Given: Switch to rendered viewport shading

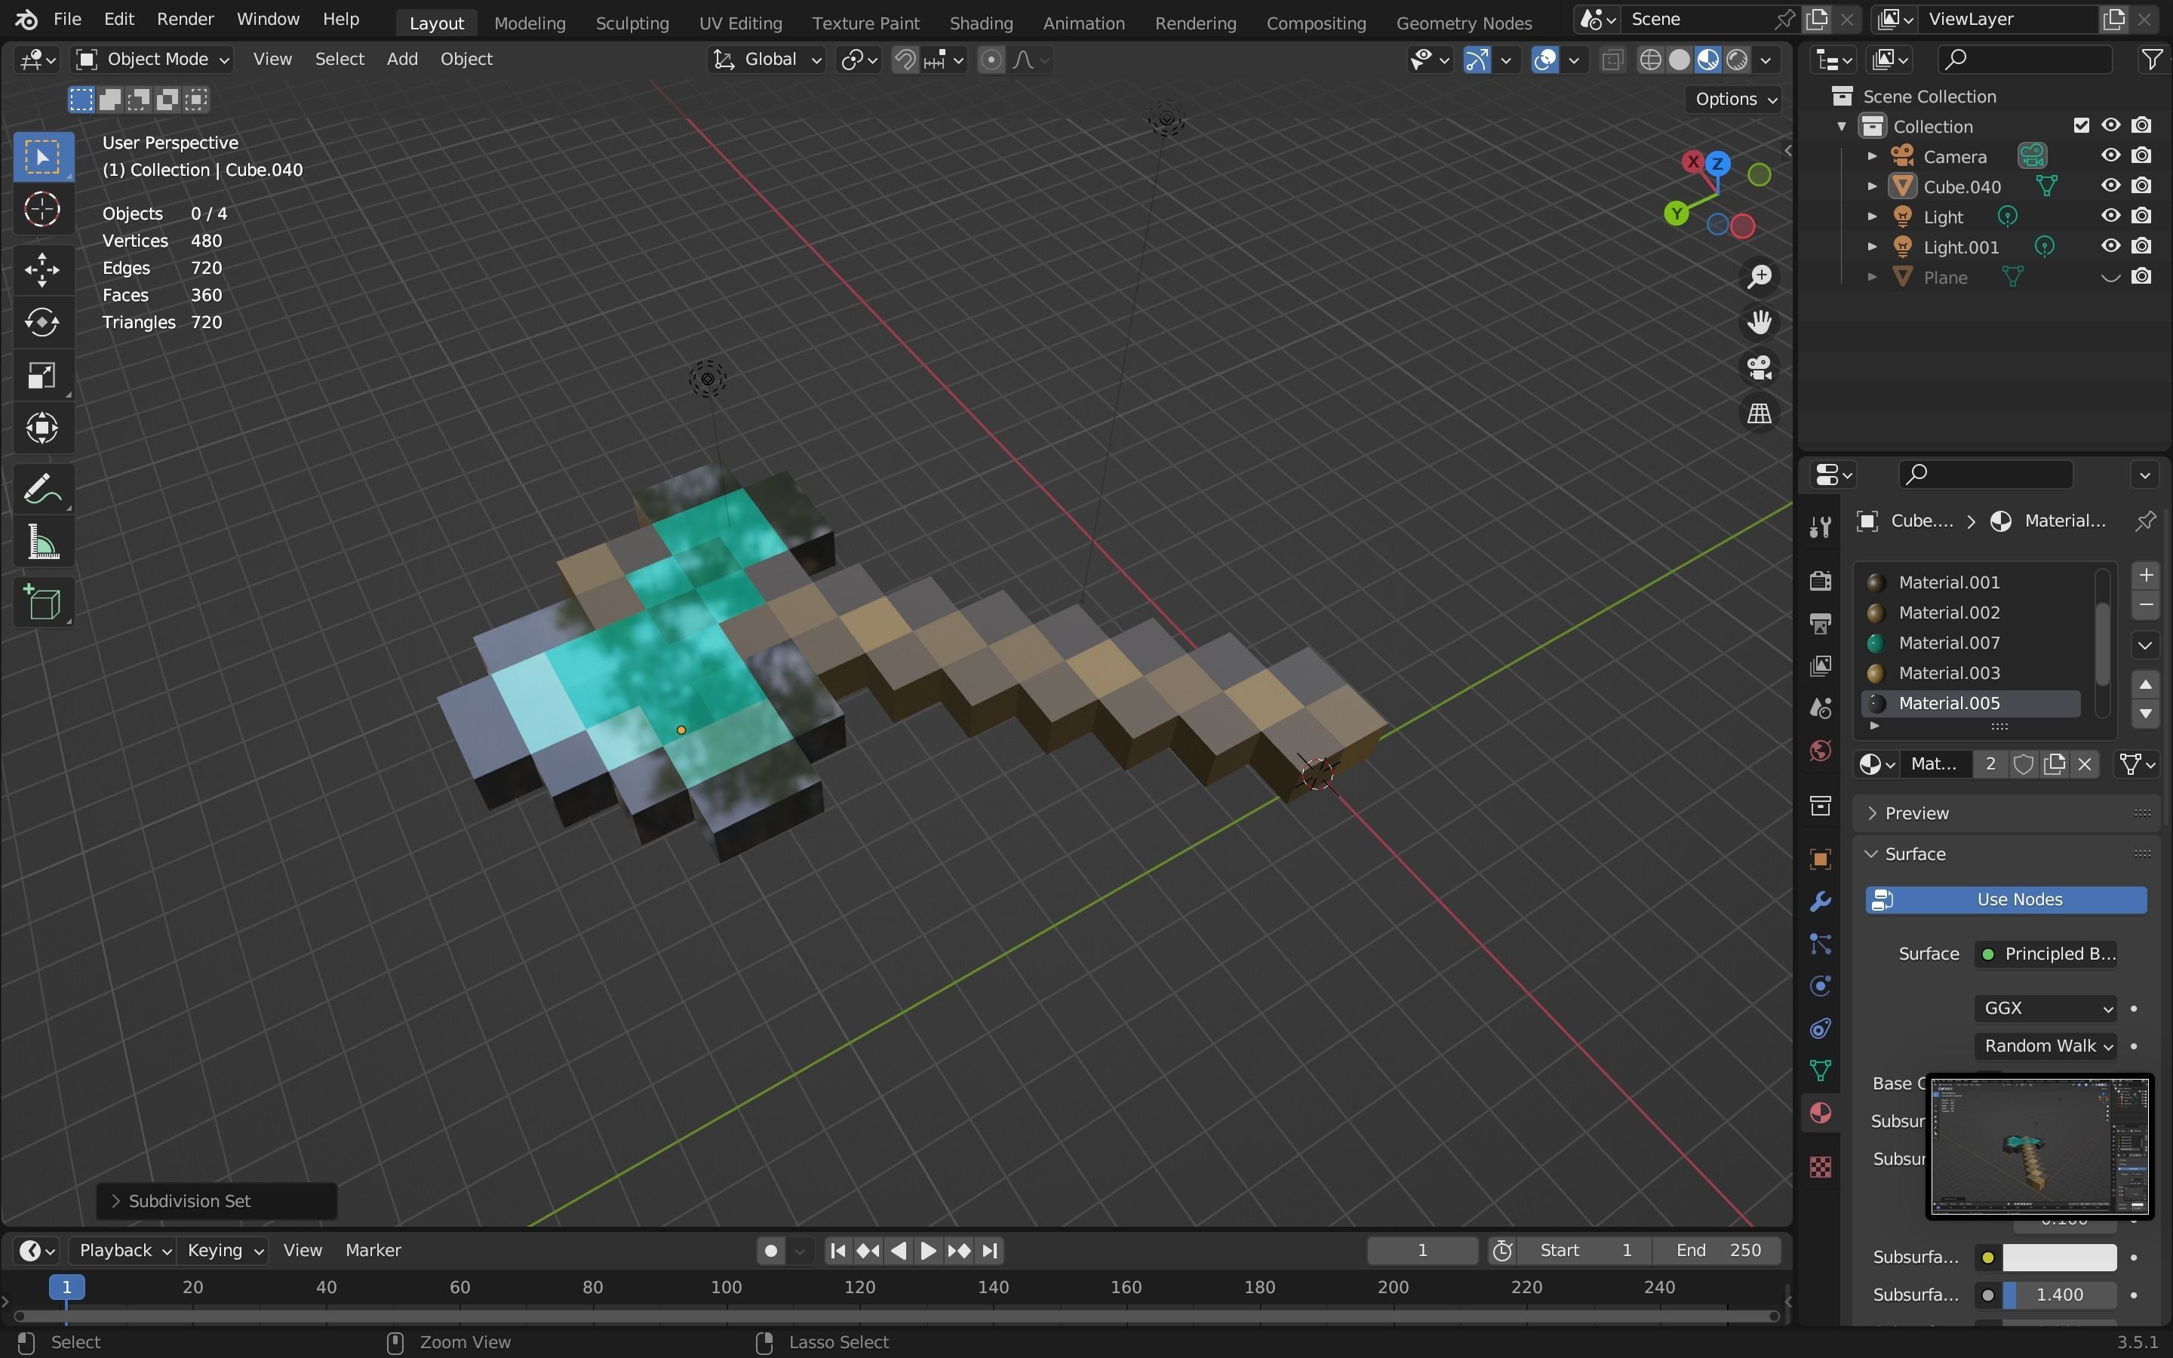Looking at the screenshot, I should pyautogui.click(x=1737, y=60).
